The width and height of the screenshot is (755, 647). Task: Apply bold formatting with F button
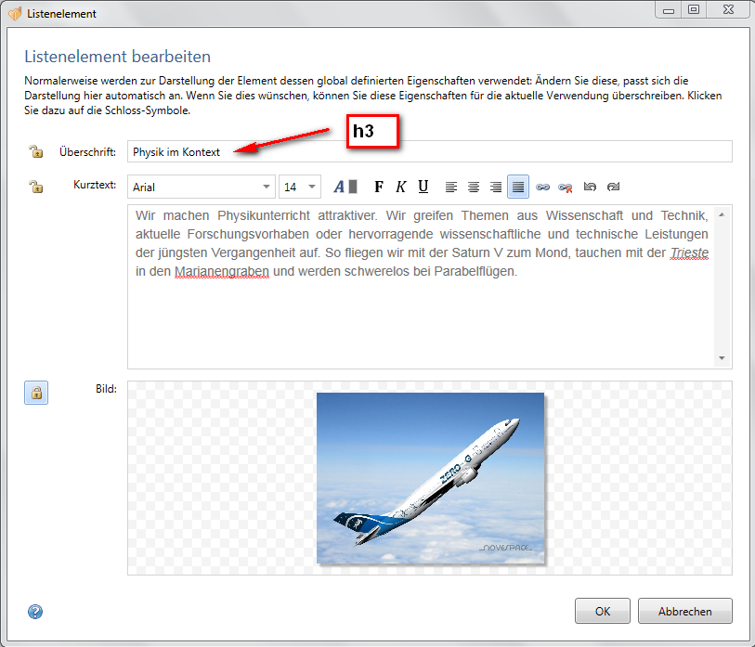(x=379, y=187)
